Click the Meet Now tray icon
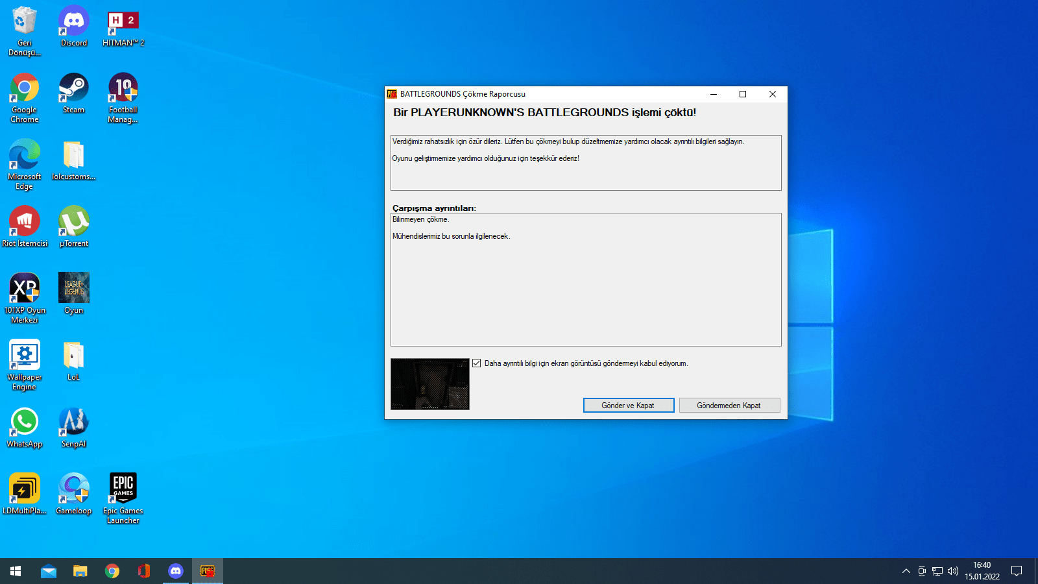The width and height of the screenshot is (1038, 584). point(922,571)
